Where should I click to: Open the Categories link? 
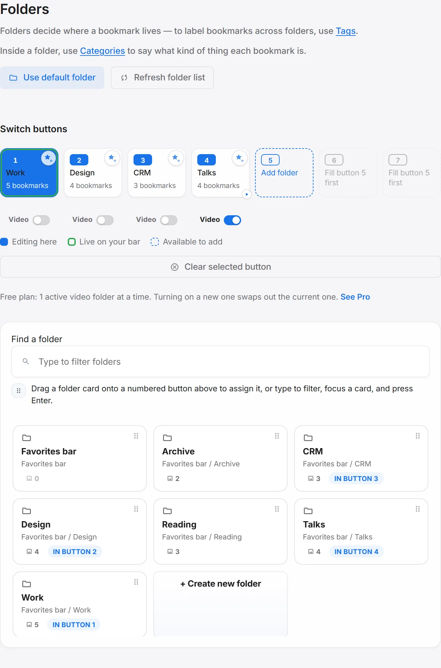coord(103,51)
